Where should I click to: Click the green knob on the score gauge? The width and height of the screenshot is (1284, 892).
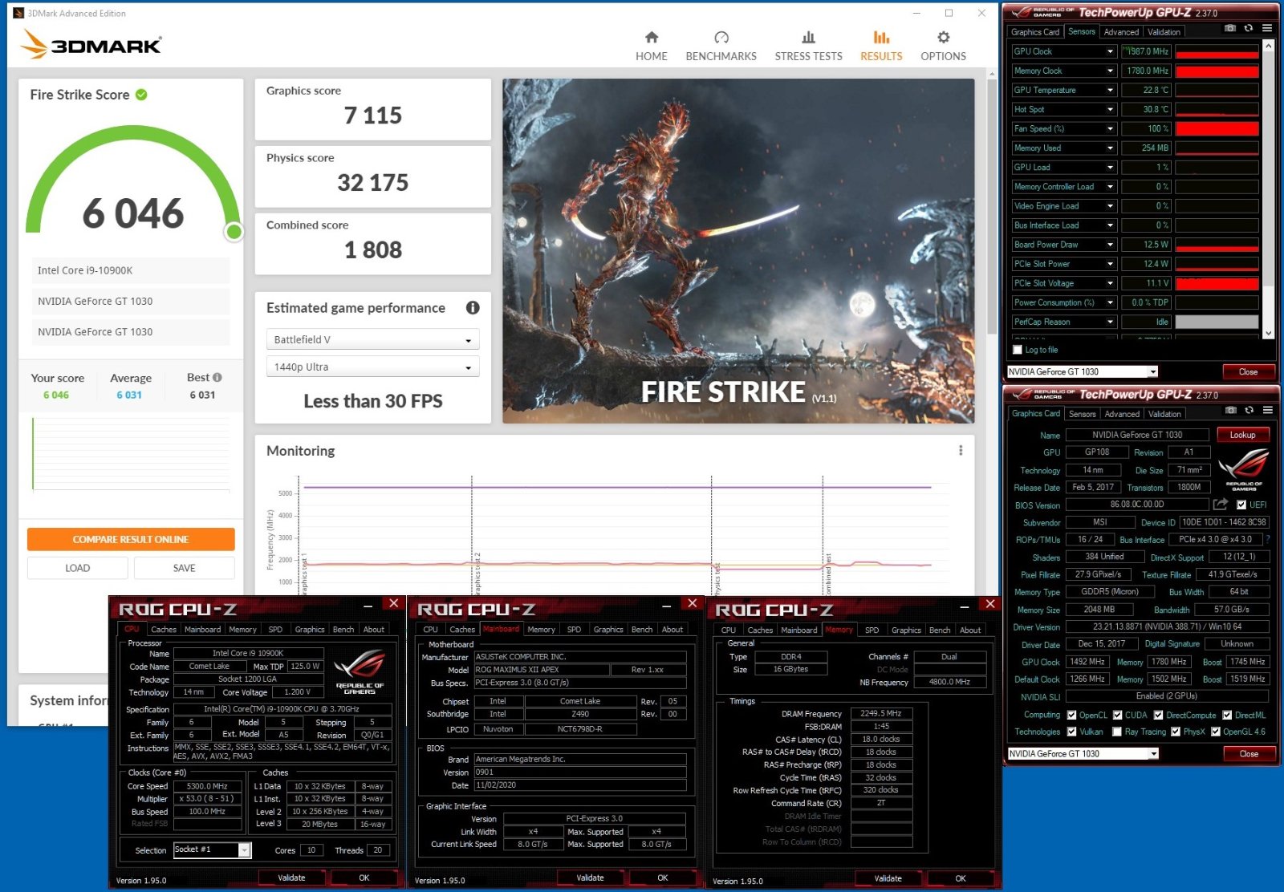pyautogui.click(x=234, y=232)
